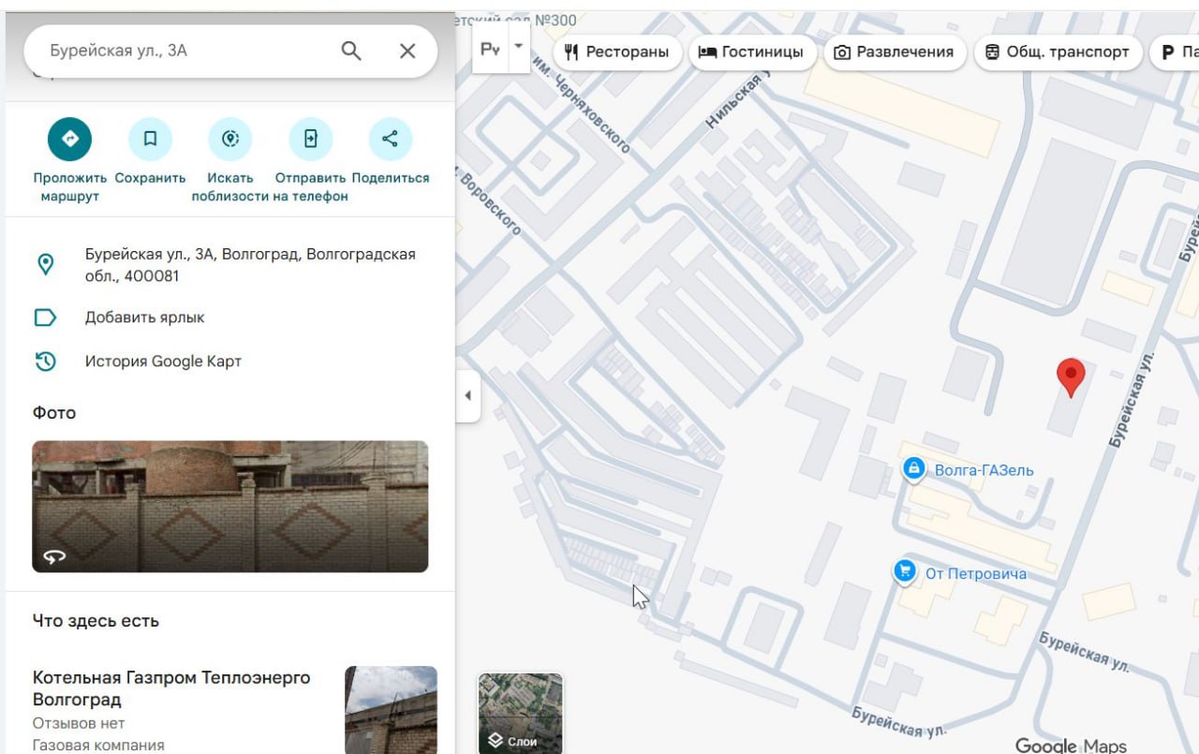Toggle the Слои satellite layer thumbnail
This screenshot has width=1199, height=754.
(521, 712)
